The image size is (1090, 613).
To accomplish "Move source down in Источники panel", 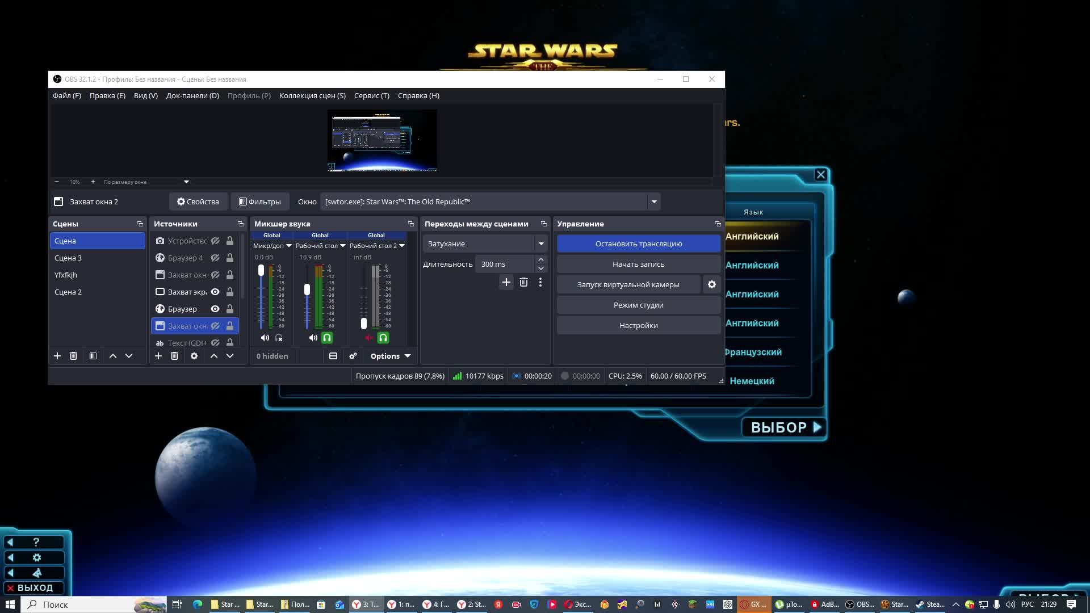I will click(230, 356).
